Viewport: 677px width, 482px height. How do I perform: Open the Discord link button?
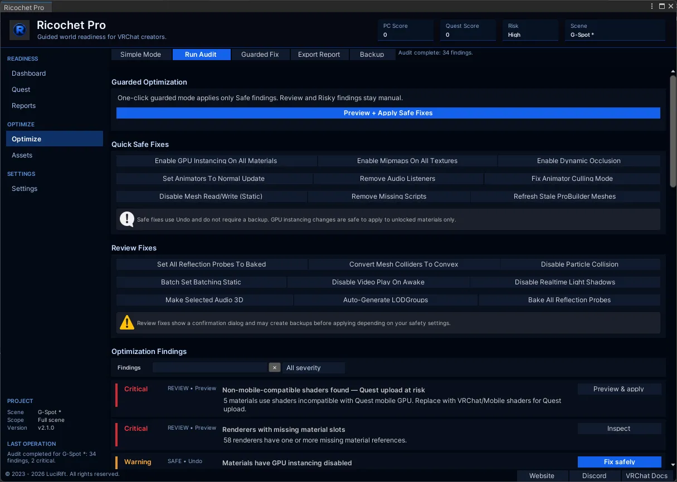(x=595, y=476)
